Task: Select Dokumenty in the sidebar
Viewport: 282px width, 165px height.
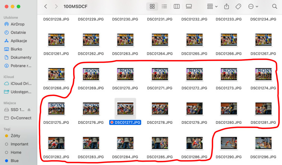Action: [21, 57]
